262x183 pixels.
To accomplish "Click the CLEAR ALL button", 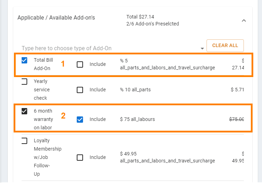I will click(225, 46).
